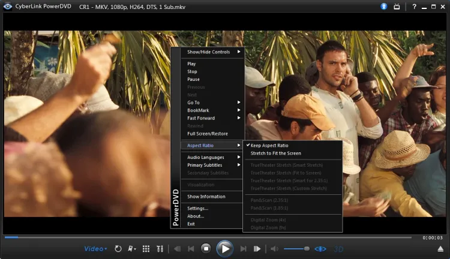
Task: Close the PowerDVD window
Action: tap(443, 7)
